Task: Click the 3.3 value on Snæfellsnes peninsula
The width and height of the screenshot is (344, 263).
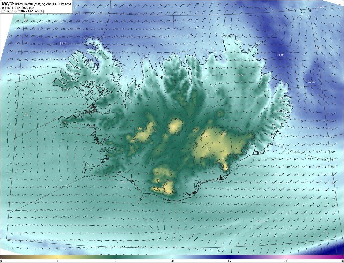Action: pos(64,122)
